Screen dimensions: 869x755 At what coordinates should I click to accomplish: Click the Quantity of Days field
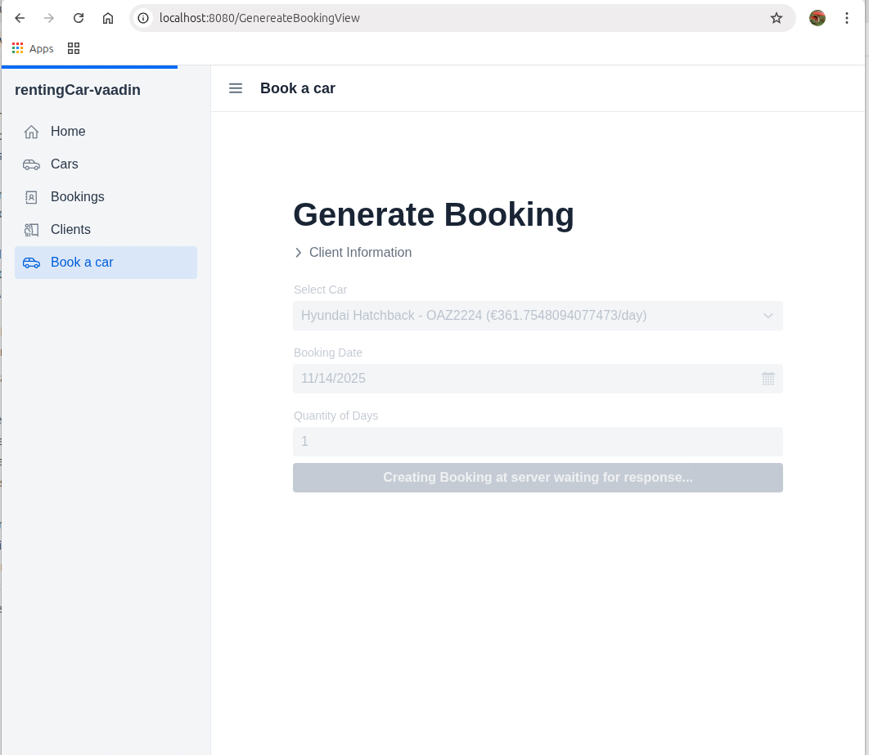point(537,442)
